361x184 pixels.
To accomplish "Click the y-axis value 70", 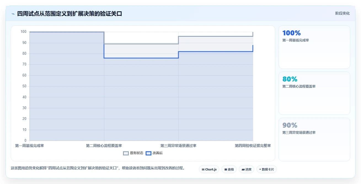I will click(25, 64).
